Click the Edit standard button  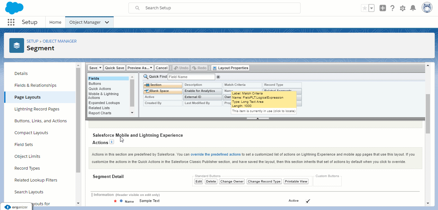point(199,182)
